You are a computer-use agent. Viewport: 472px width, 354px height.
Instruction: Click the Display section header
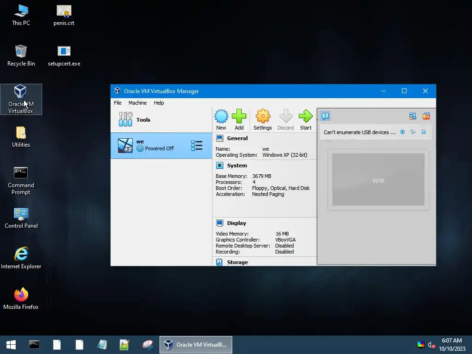[x=236, y=223]
